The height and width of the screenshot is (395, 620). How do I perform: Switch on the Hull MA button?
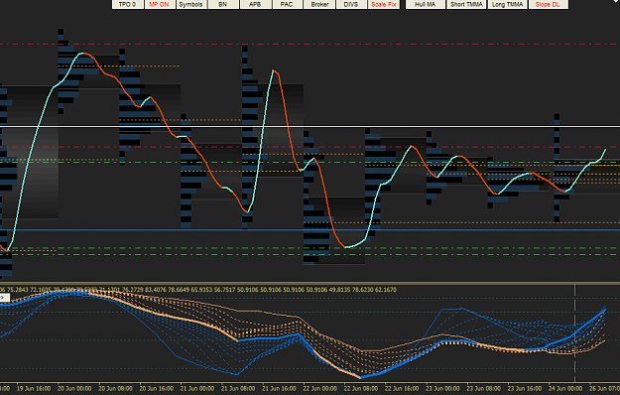tap(426, 4)
